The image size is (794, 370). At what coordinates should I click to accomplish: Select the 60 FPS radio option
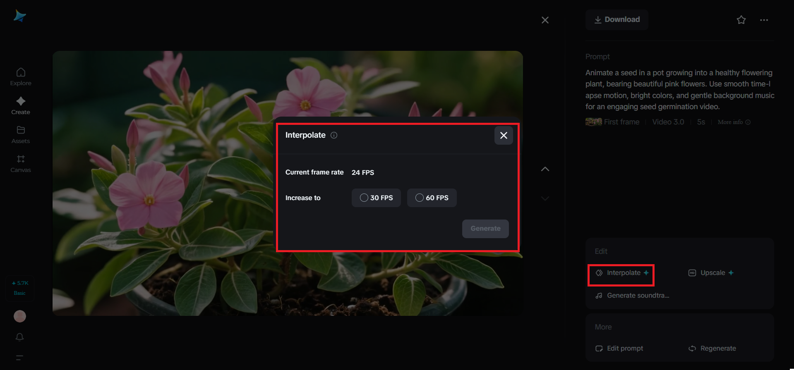(420, 198)
